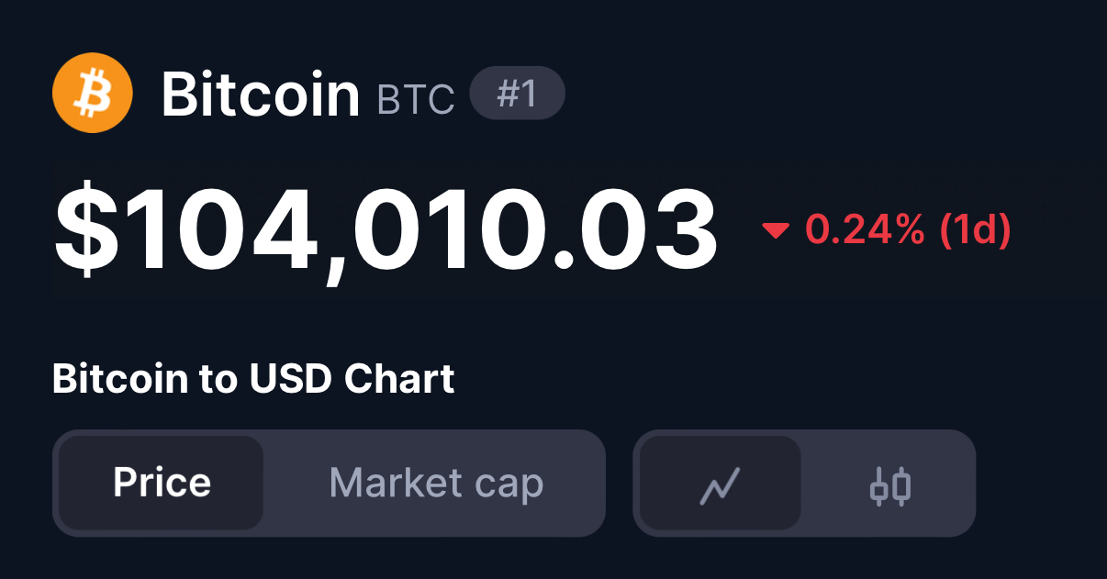This screenshot has width=1107, height=579.
Task: Click the B symbol inside orange circle
Action: tap(92, 94)
